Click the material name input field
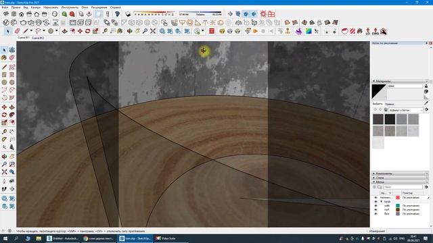This screenshot has height=243, width=433. point(405,86)
